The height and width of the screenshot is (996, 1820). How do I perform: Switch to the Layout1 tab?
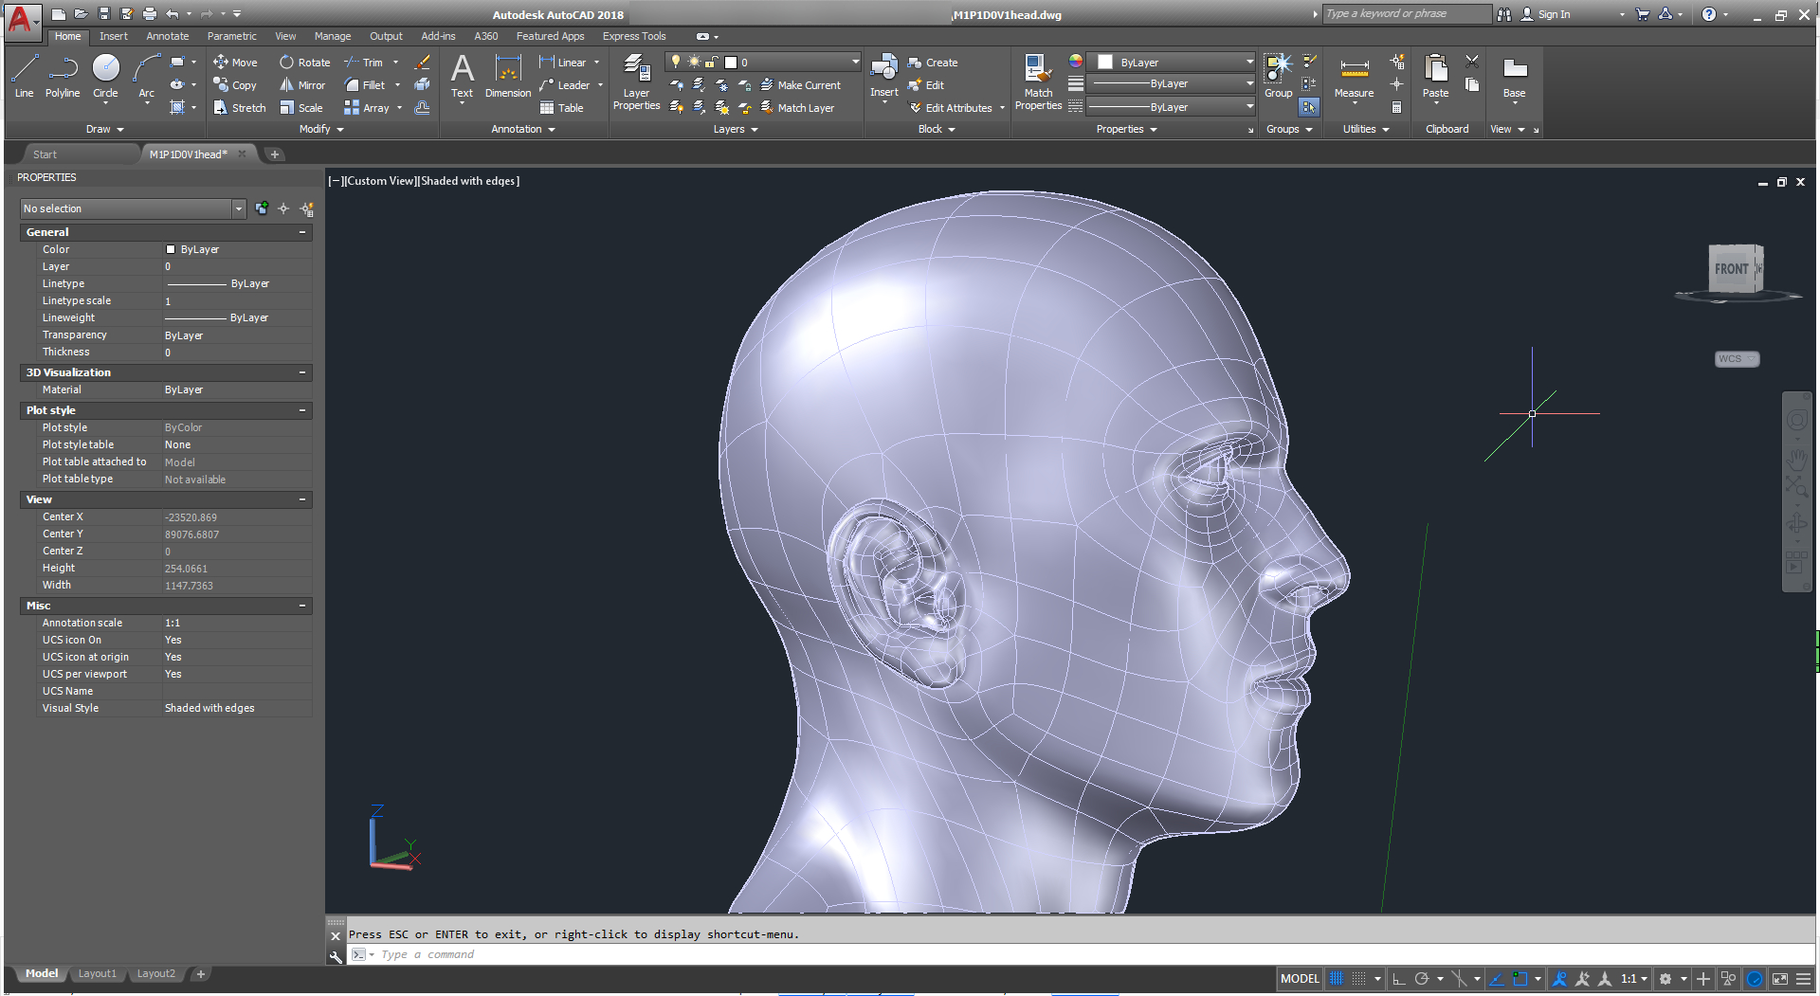click(x=98, y=973)
